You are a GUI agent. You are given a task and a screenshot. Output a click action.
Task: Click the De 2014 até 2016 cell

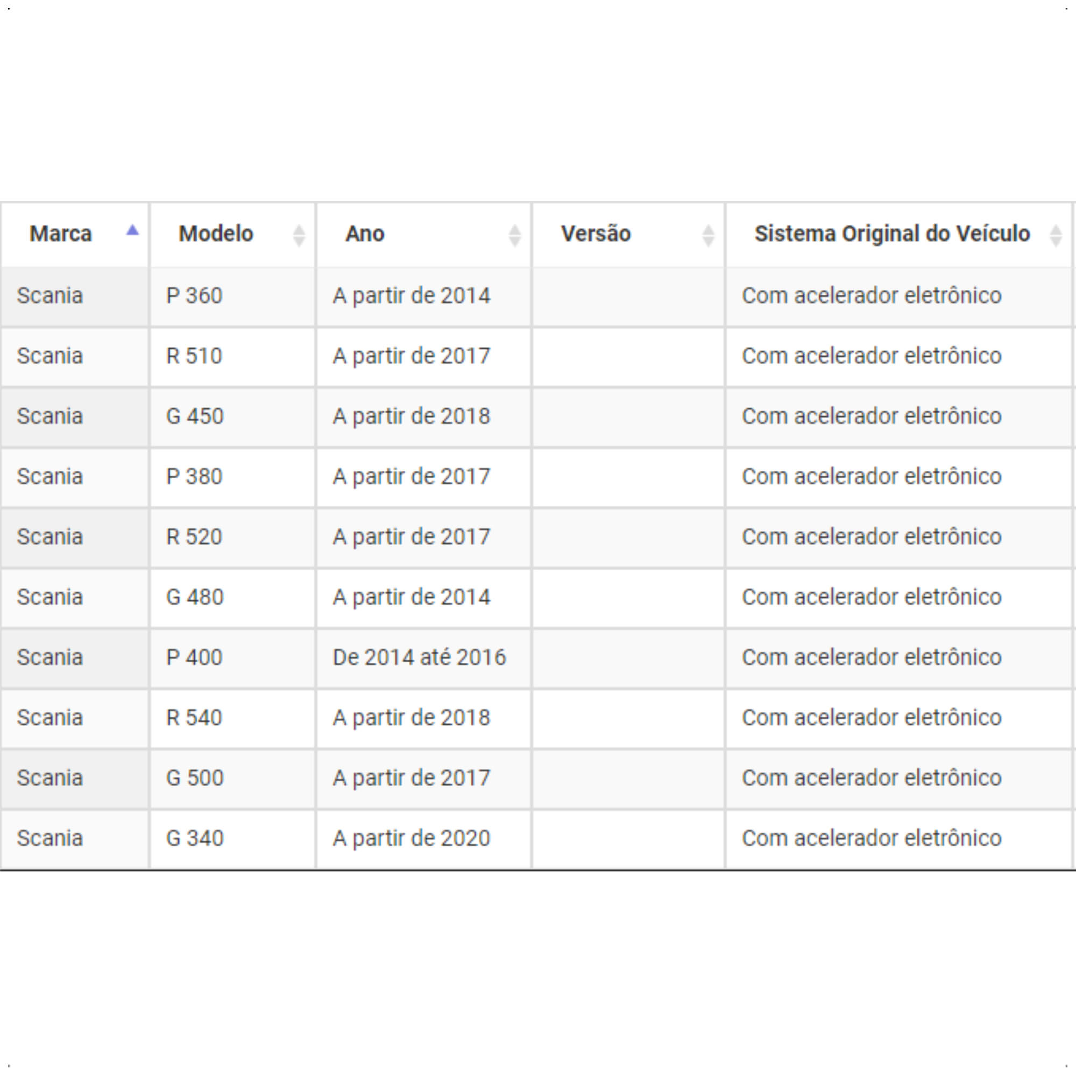pyautogui.click(x=424, y=659)
